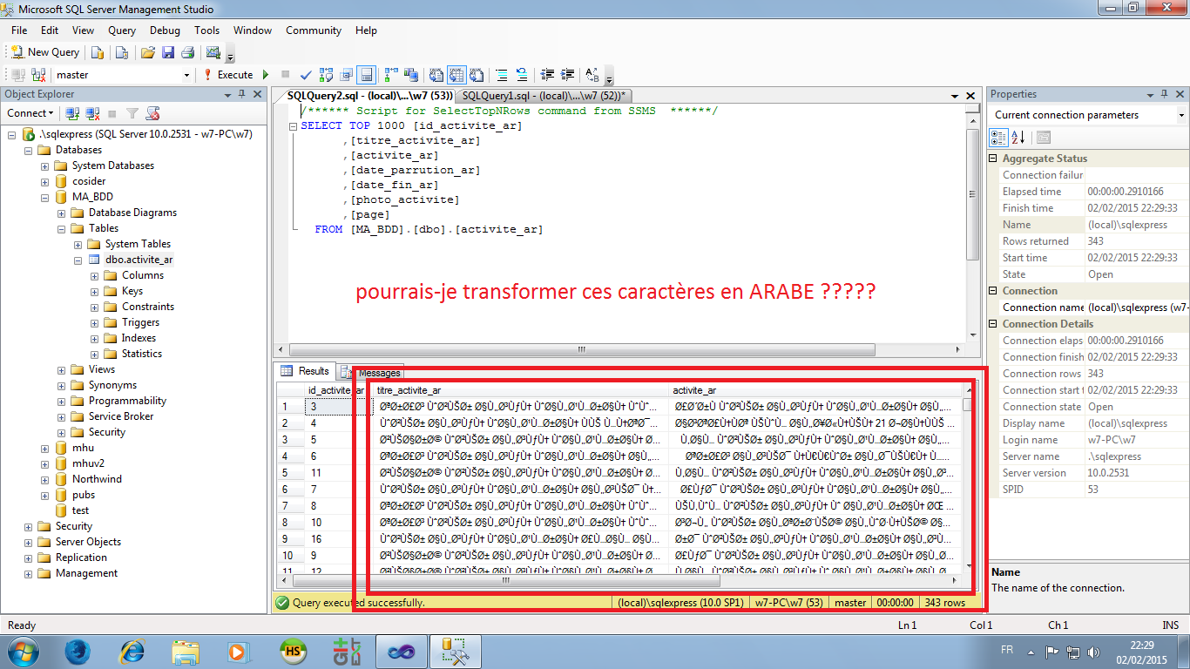Expand the Programmability folder
This screenshot has height=669, width=1190.
(x=62, y=401)
